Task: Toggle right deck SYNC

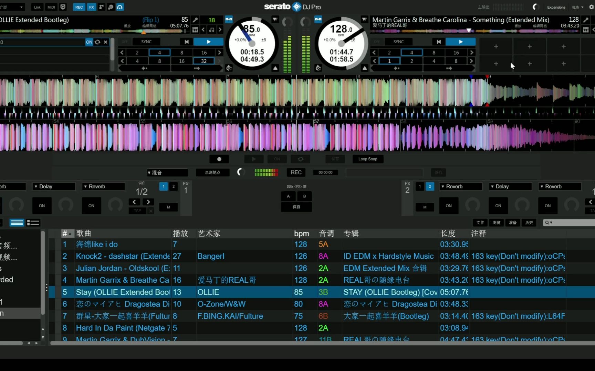Action: 398,42
